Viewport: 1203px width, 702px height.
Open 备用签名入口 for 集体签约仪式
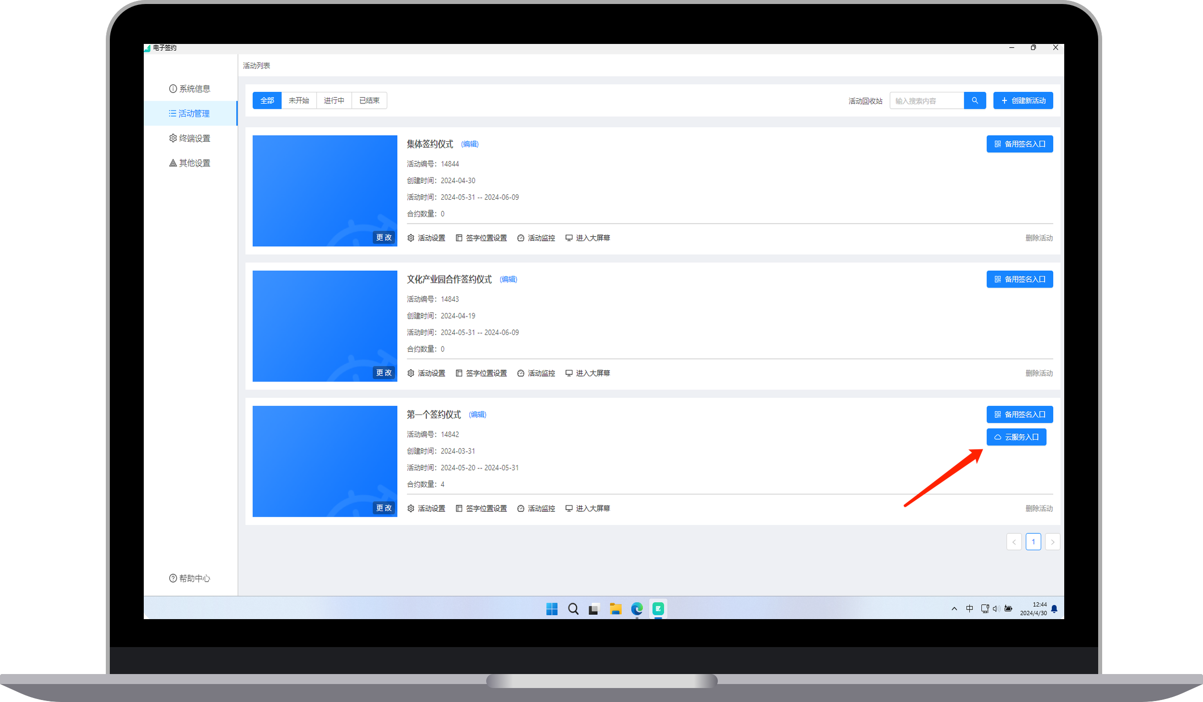pos(1020,144)
